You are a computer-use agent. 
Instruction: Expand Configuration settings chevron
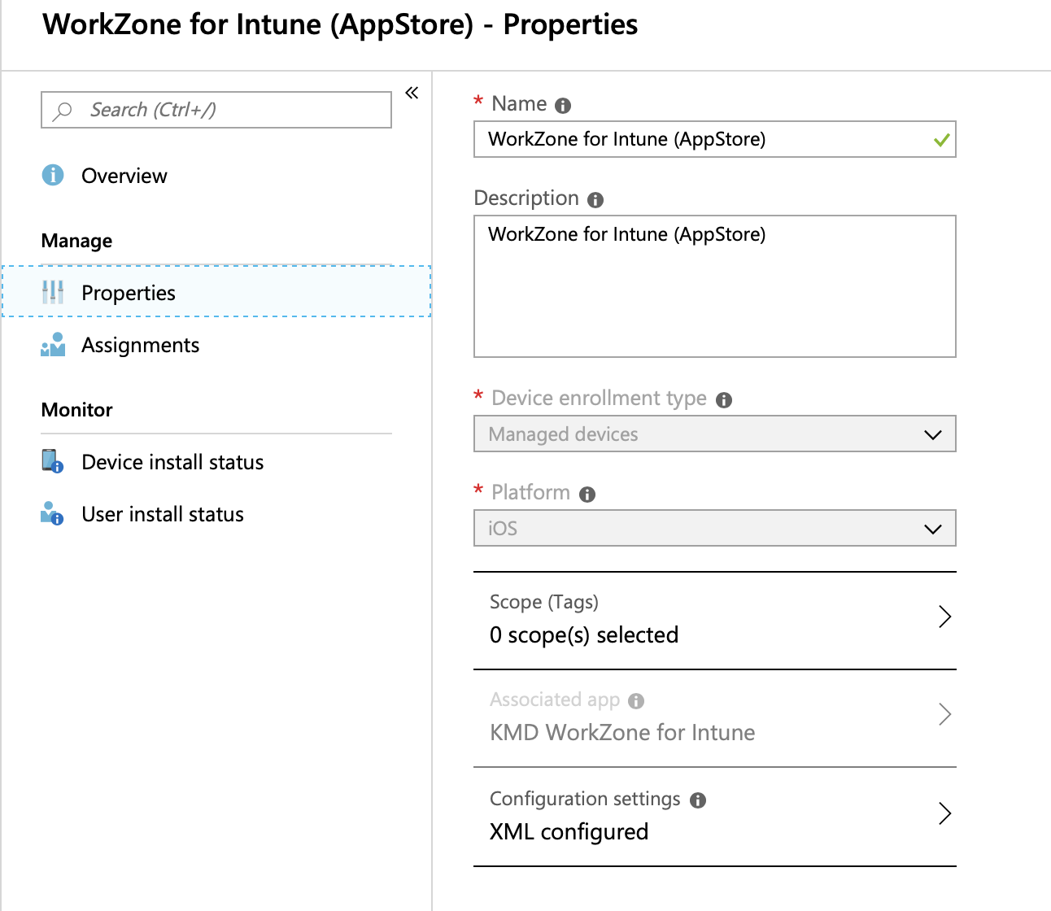pos(944,813)
